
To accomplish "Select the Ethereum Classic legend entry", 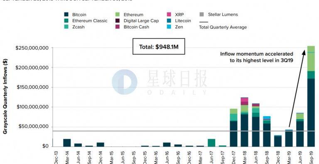I will point(86,21).
